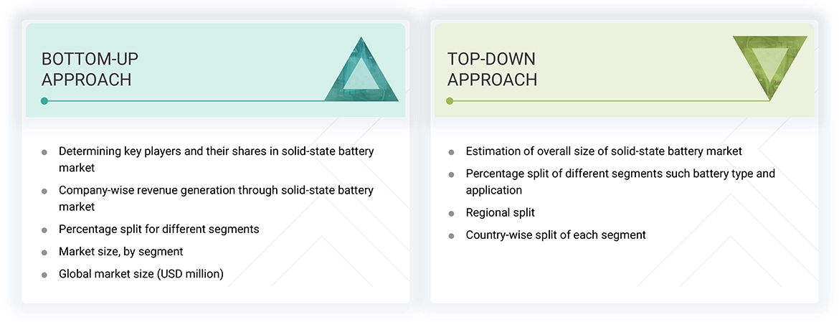
Task: Click 'Market size, by segment' text
Action: pyautogui.click(x=120, y=252)
